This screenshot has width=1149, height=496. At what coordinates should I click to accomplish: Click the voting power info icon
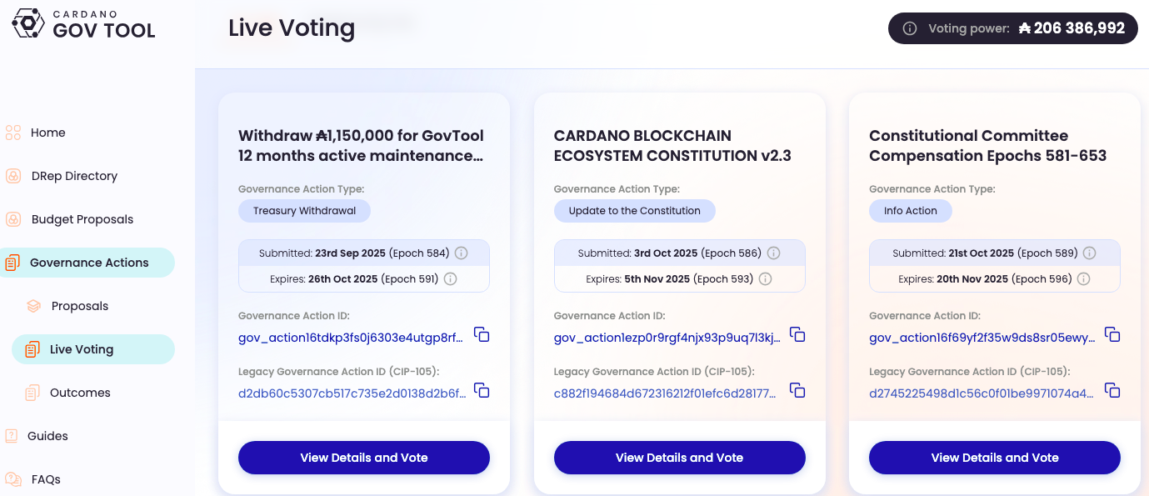[910, 28]
